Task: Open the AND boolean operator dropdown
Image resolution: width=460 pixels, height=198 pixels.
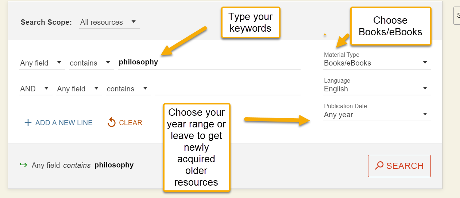Action: 36,89
